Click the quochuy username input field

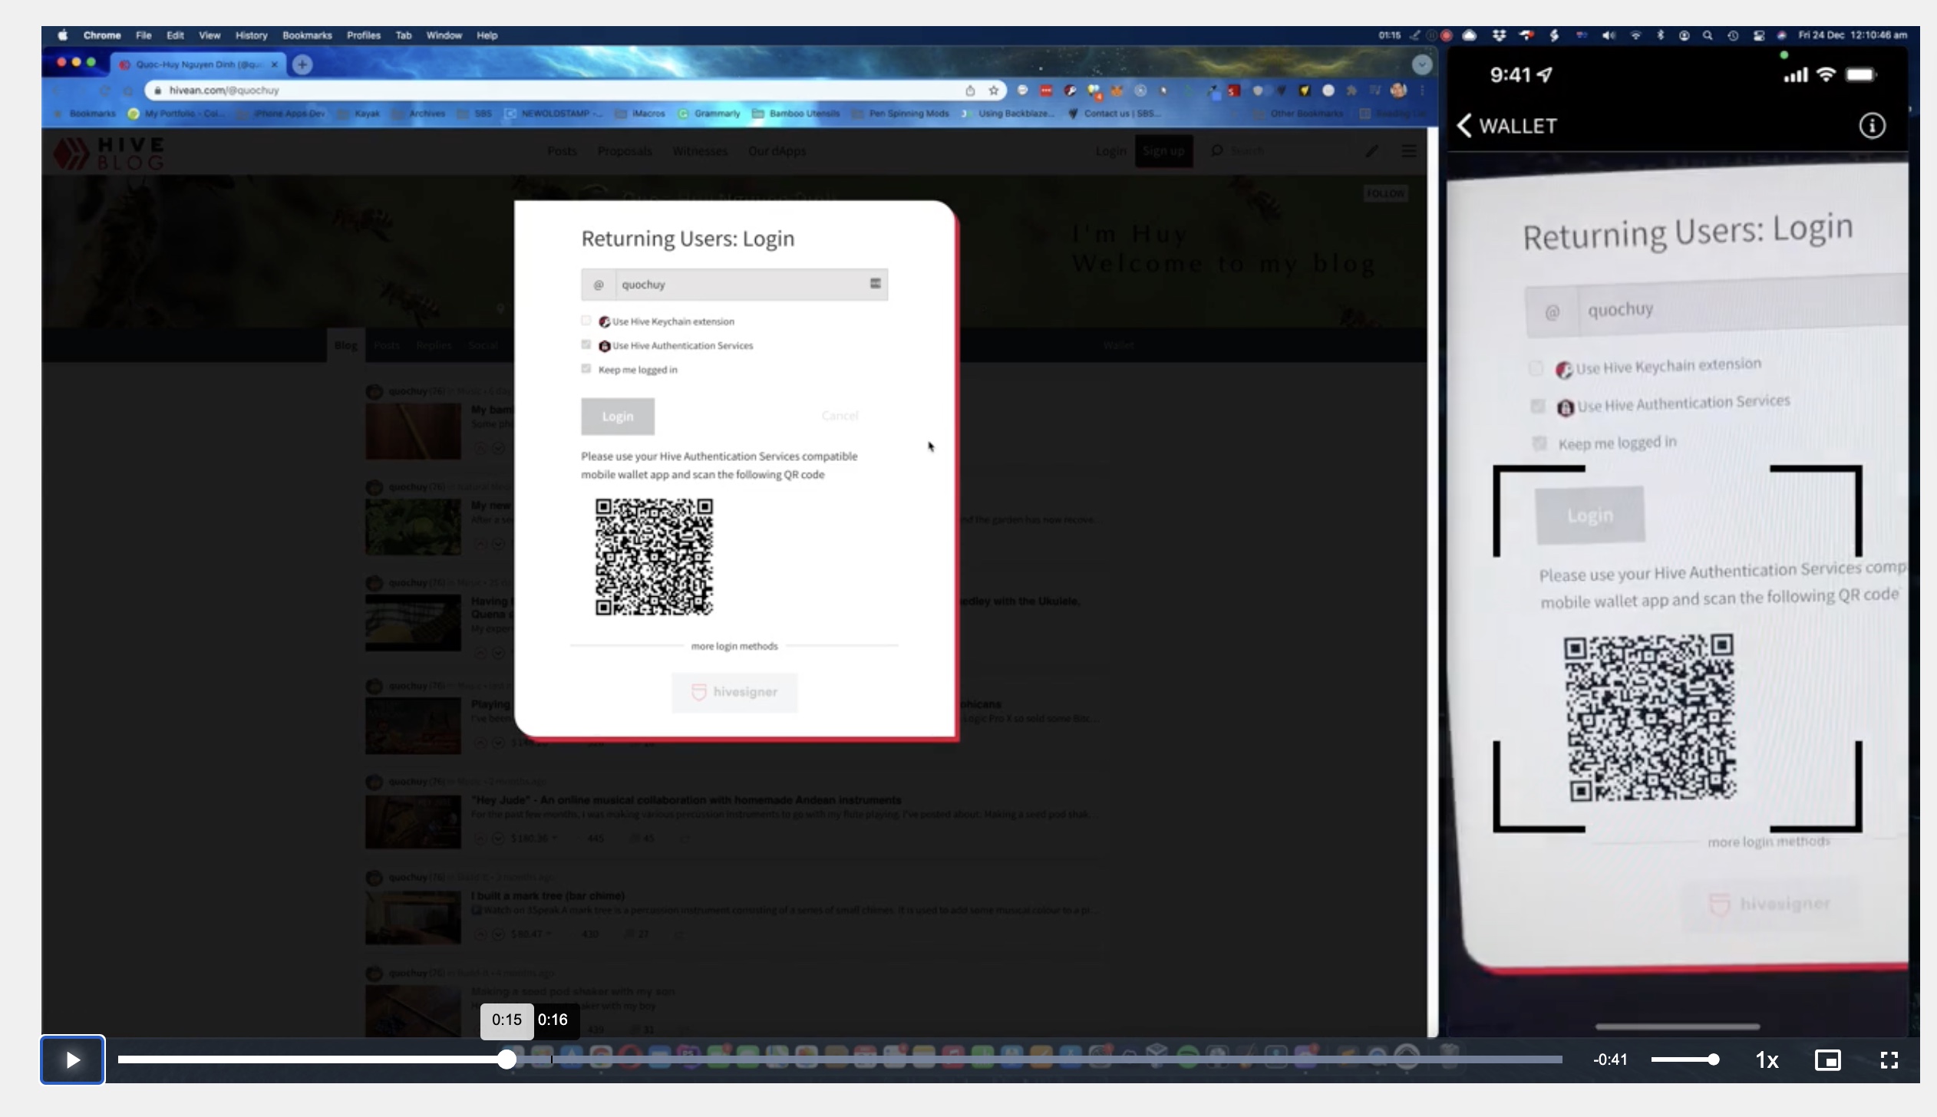[734, 285]
